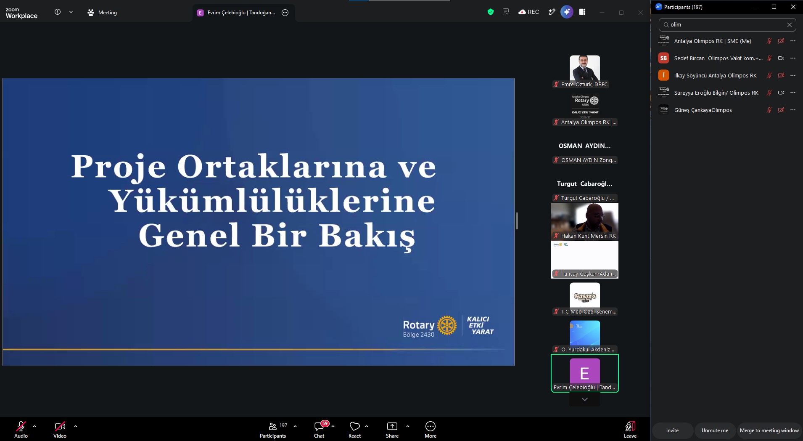Start sharing with the Share button
This screenshot has height=441, width=803.
click(392, 430)
